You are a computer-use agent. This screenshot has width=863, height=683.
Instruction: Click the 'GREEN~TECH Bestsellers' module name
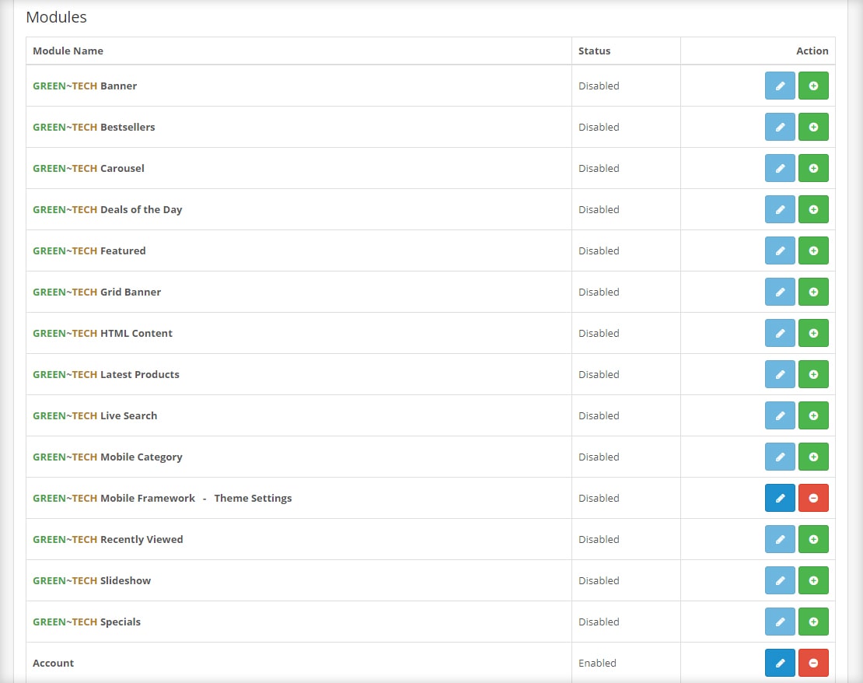93,128
